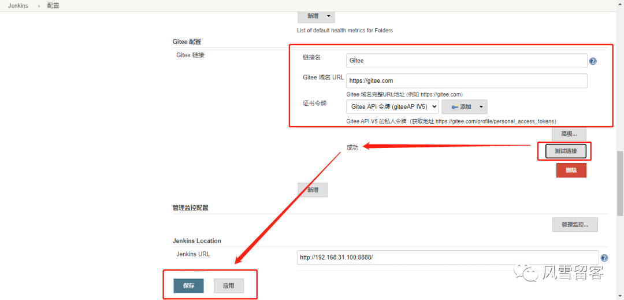Image resolution: width=624 pixels, height=300 pixels.
Task: Open the 管理监控... button
Action: pyautogui.click(x=575, y=224)
